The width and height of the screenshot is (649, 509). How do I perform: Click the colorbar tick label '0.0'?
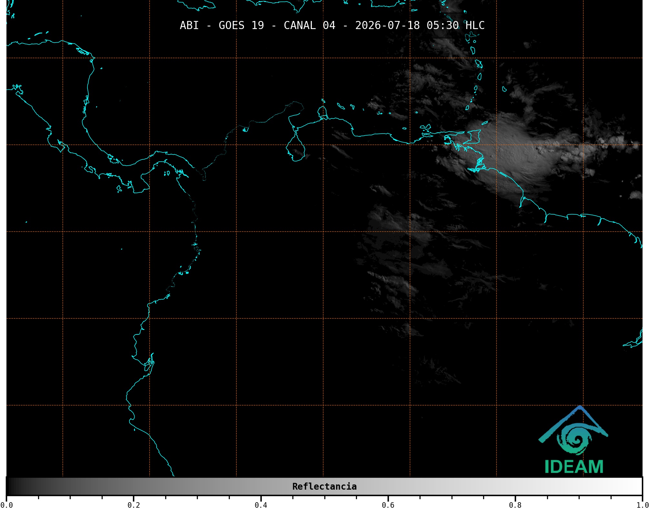(6, 505)
